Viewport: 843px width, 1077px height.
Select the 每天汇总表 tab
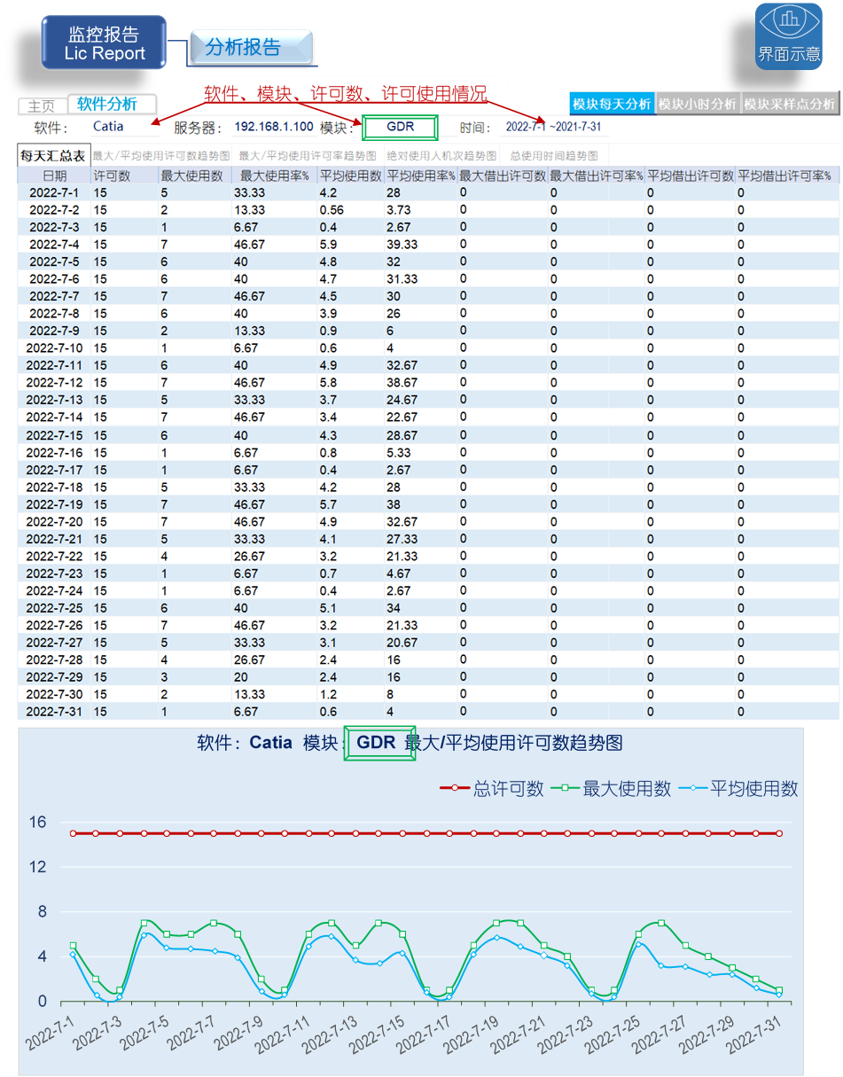tap(53, 156)
